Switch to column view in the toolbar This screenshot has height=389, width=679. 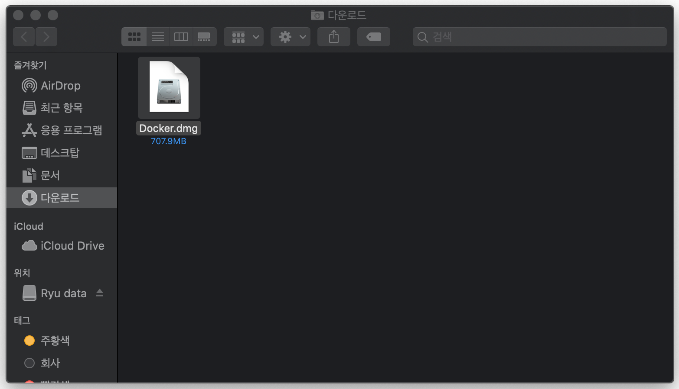click(x=181, y=37)
